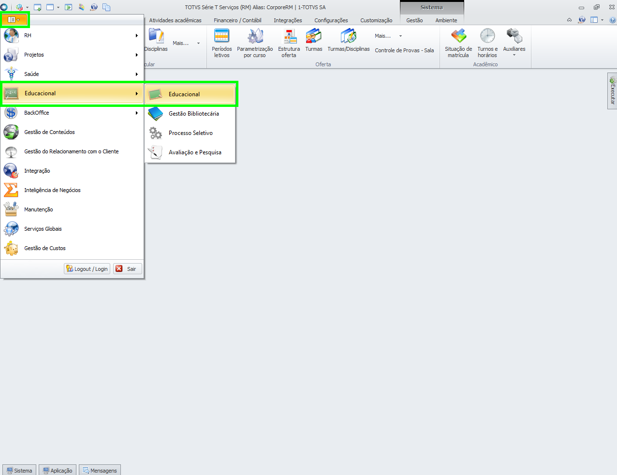
Task: Open Gestão Bibliotecária from submenu
Action: tap(190, 114)
